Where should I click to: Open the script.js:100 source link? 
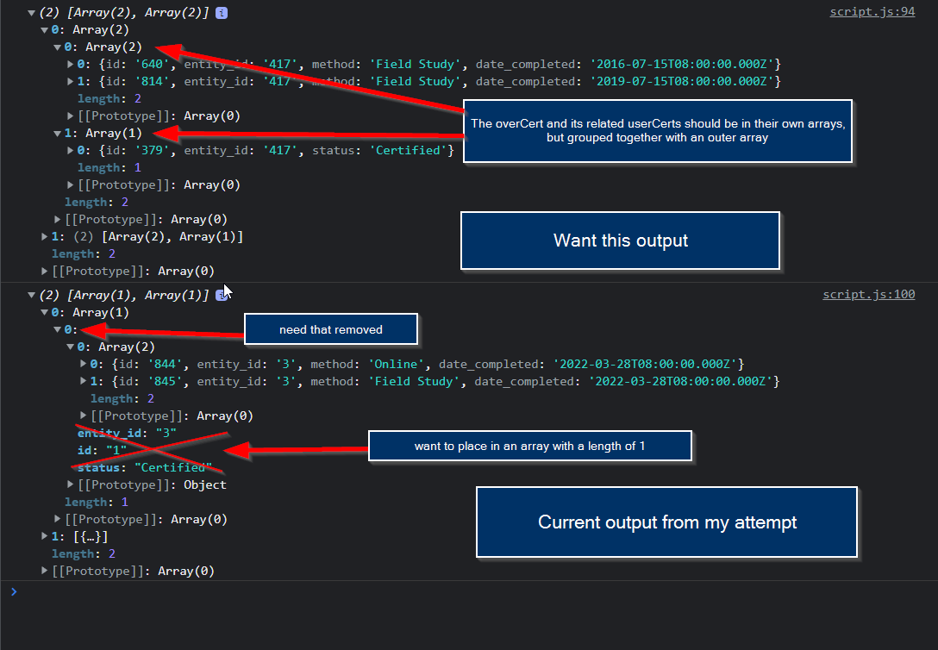click(x=869, y=294)
